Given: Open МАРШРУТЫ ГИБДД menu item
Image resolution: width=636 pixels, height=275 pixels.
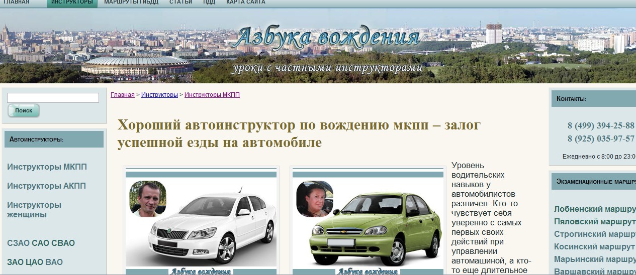Looking at the screenshot, I should coord(131,3).
